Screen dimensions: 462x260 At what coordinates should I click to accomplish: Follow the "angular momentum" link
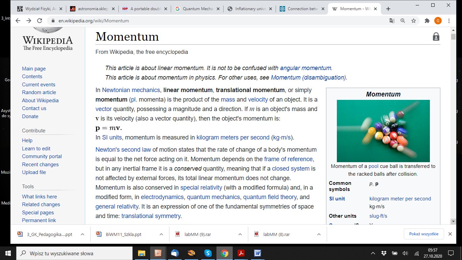tap(305, 68)
